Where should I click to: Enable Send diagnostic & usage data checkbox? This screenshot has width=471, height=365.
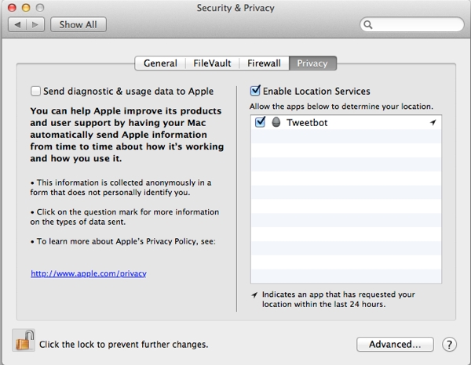[35, 91]
